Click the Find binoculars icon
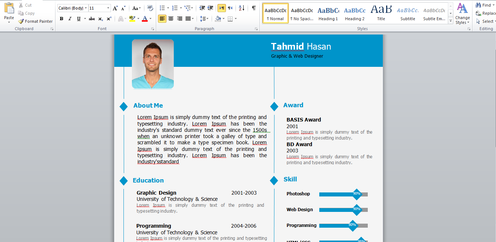Screen dimensions: 496x242 478,5
